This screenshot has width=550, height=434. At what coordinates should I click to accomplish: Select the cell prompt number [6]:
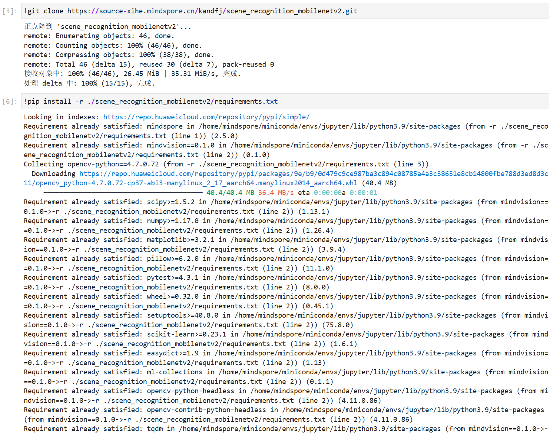click(x=10, y=102)
